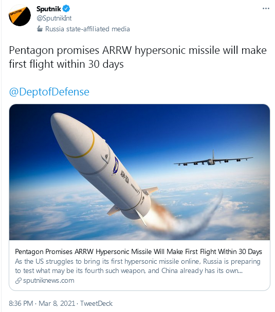Image resolution: width=275 pixels, height=312 pixels.
Task: Click the state-affiliated media podium icon
Action: tap(40, 29)
